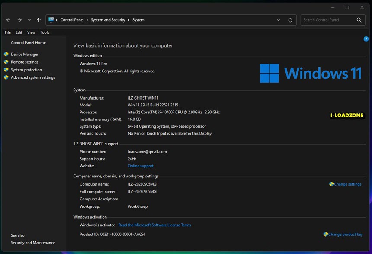This screenshot has height=254, width=372.
Task: Click Full computer name value ILZ-20230905MGI
Action: click(x=142, y=192)
